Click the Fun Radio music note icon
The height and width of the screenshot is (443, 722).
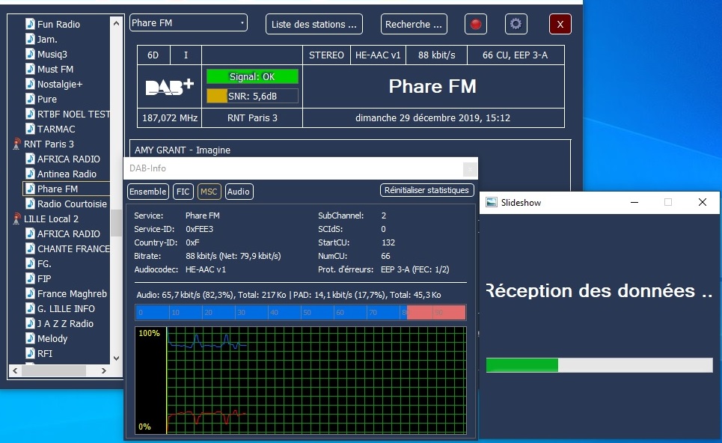point(30,24)
